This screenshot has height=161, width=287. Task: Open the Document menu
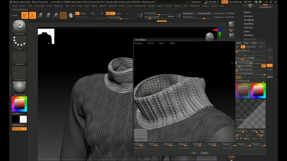pyautogui.click(x=40, y=6)
